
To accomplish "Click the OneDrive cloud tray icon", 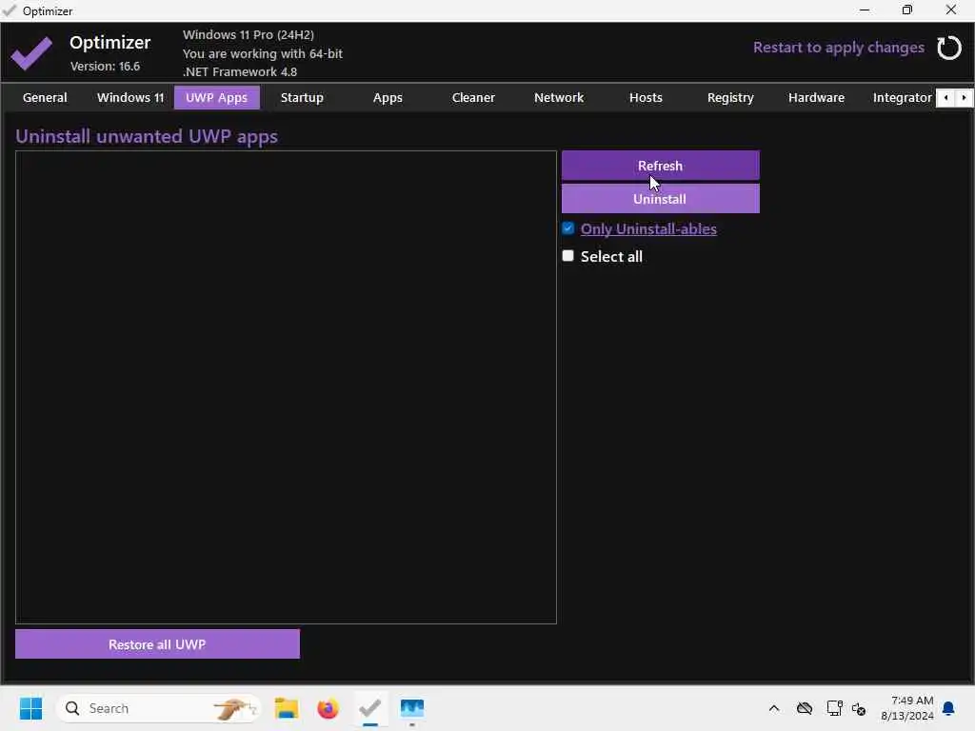I will pyautogui.click(x=805, y=708).
